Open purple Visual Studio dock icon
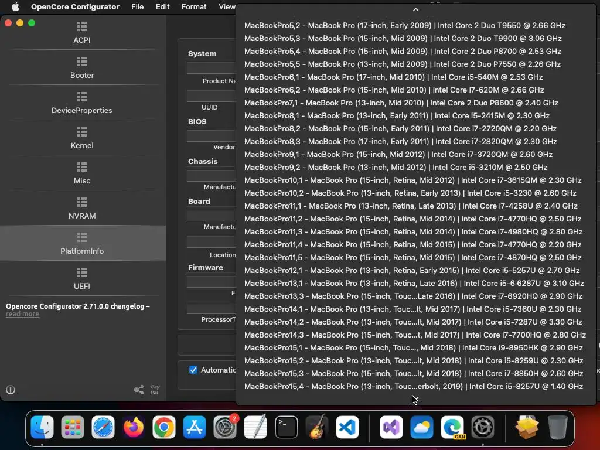The image size is (600, 450). point(391,427)
